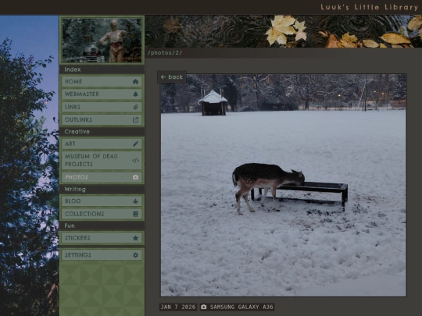Open the Blog page

pos(102,201)
